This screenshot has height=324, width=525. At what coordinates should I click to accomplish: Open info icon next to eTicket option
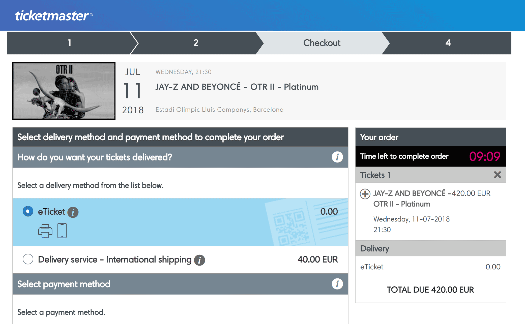click(73, 212)
